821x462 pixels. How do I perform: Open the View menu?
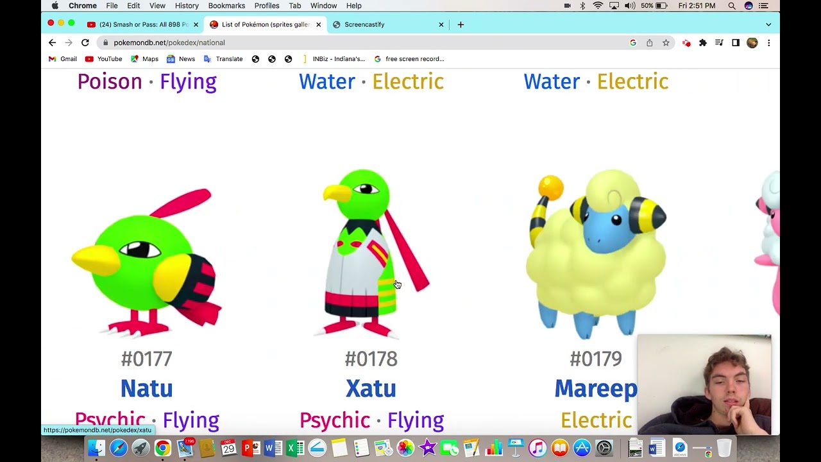(157, 6)
